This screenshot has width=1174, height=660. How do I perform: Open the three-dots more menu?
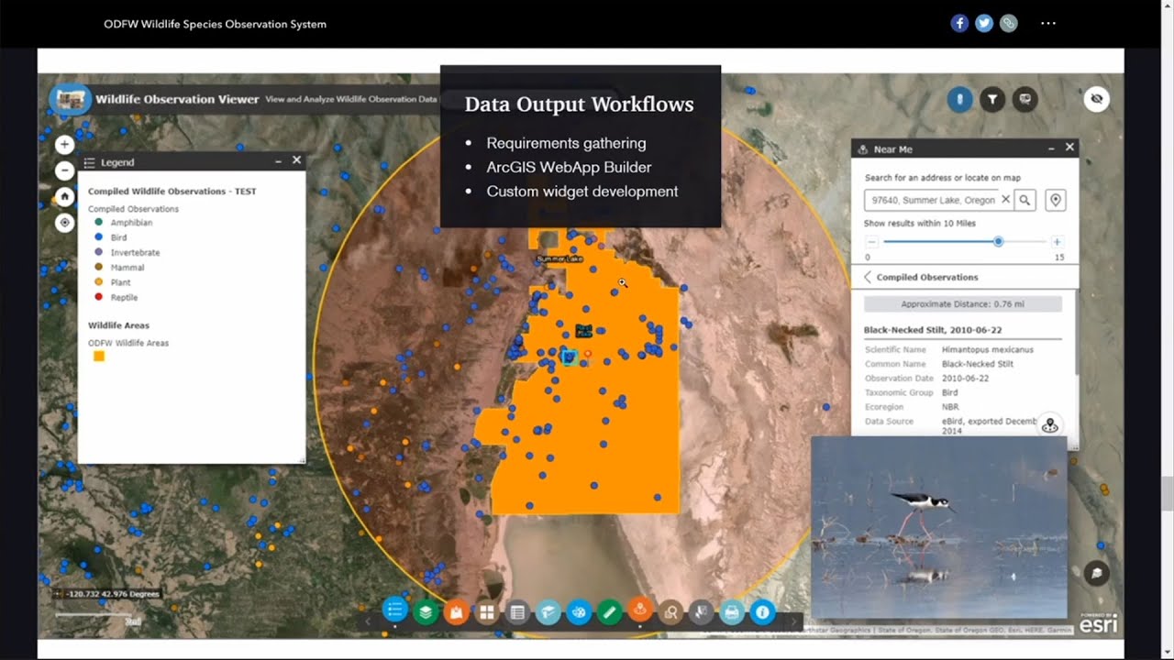[1048, 24]
